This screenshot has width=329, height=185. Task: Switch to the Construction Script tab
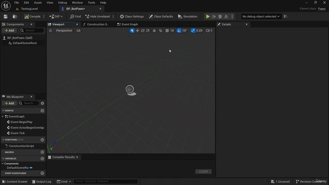tap(98, 24)
